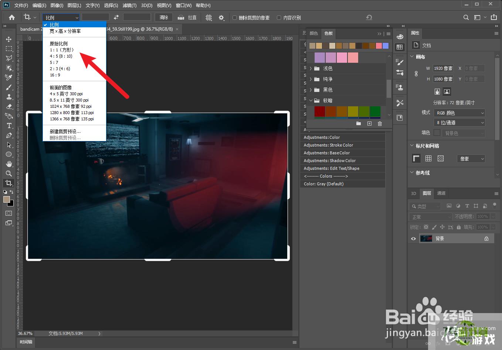Select the Rectangular Marquee tool
This screenshot has width=502, height=350.
pyautogui.click(x=9, y=49)
